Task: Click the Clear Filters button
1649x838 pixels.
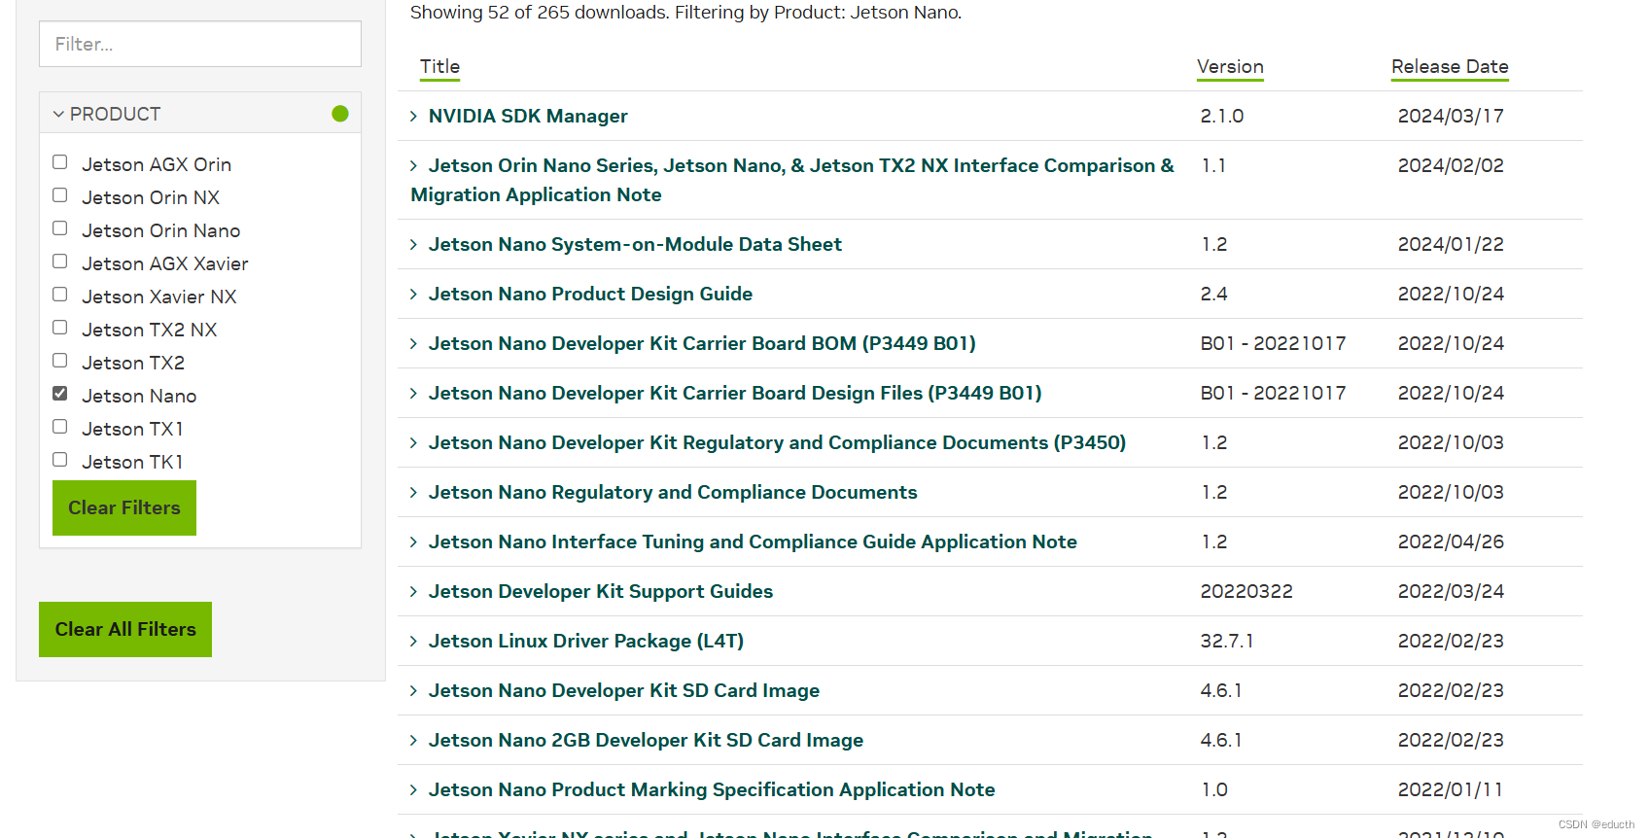Action: pyautogui.click(x=124, y=507)
